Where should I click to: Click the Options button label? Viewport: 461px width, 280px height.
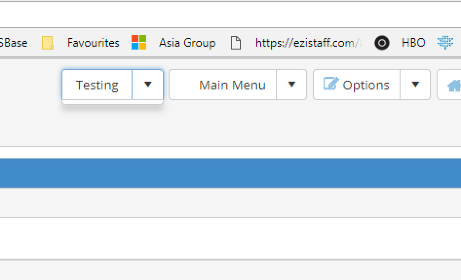pos(366,86)
